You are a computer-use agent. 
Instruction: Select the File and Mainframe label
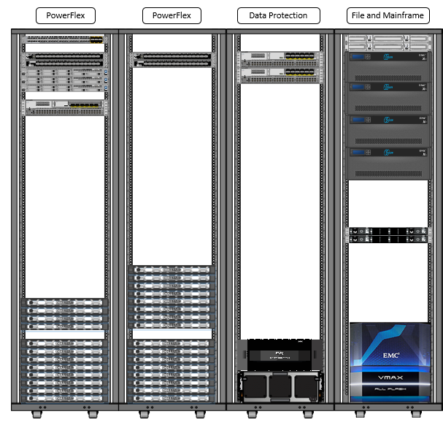click(388, 15)
